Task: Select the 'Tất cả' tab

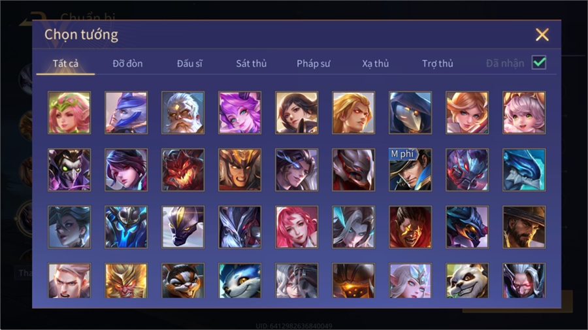Action: coord(65,63)
